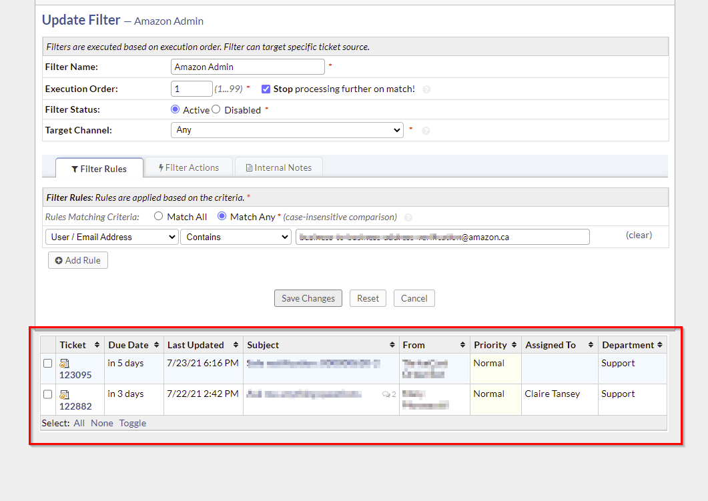The height and width of the screenshot is (501, 708).
Task: Click the ticket icon beside ticket 122882
Action: 64,394
